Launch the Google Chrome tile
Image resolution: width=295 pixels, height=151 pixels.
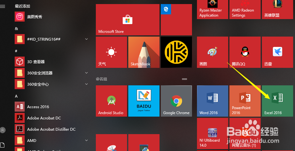(176, 101)
